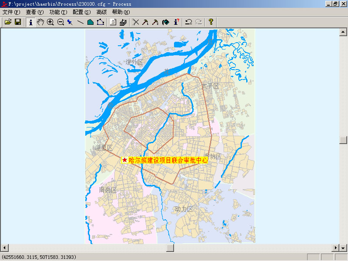Screen dimensions: 348x261
Task: Click the delete X toolbar icon
Action: pos(136,22)
